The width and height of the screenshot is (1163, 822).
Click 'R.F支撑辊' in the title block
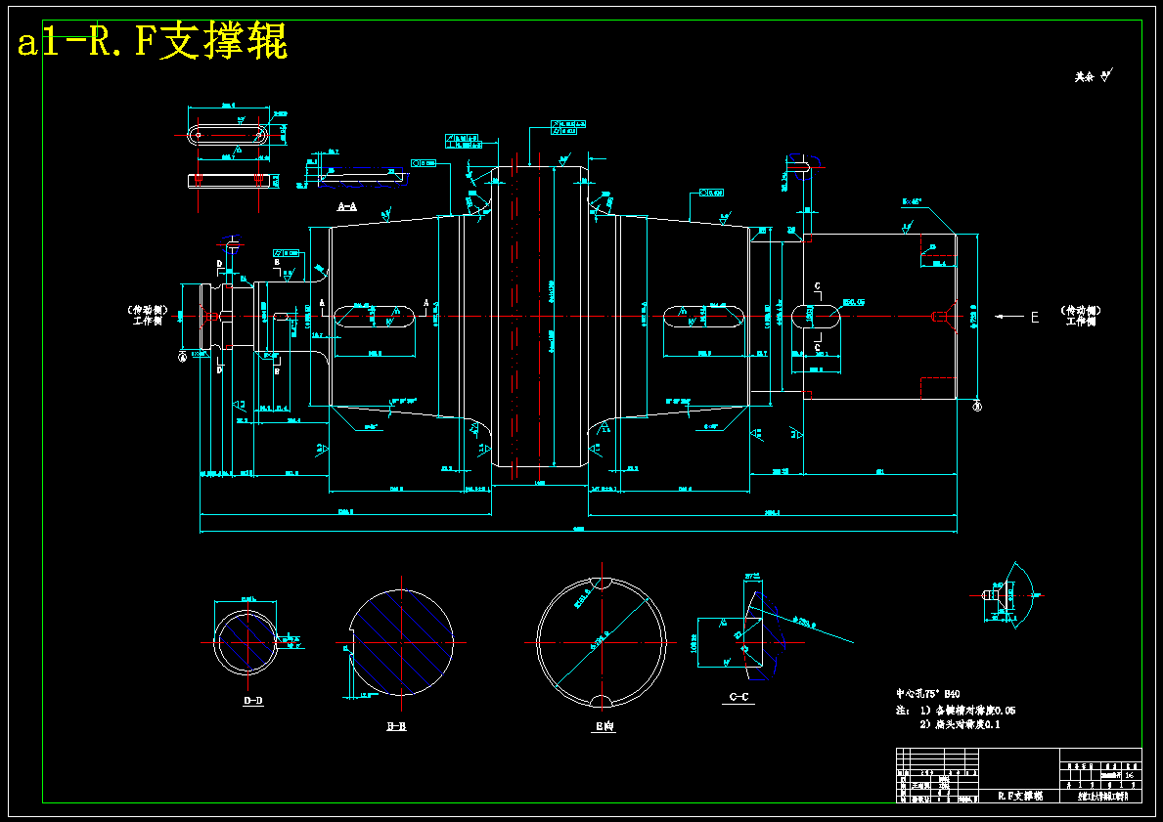click(x=1020, y=796)
